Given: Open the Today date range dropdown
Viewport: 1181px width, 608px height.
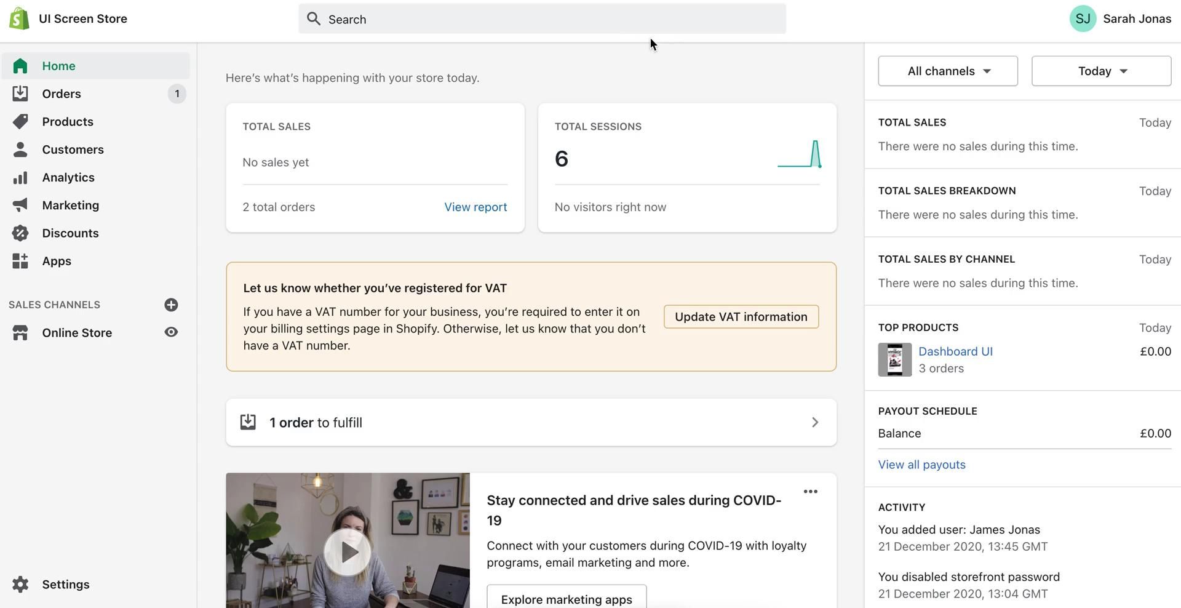Looking at the screenshot, I should pyautogui.click(x=1100, y=71).
